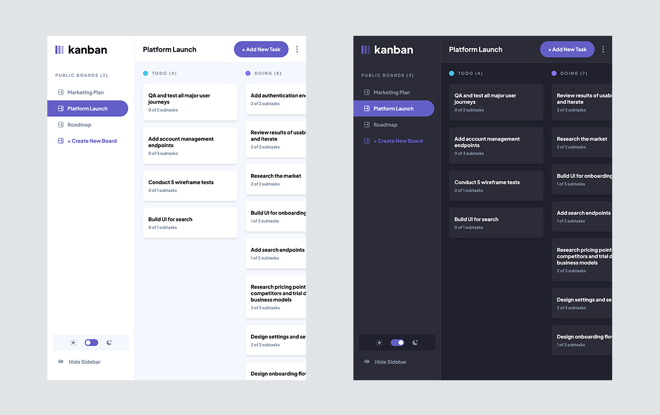Viewport: 660px width, 415px height.
Task: Click the sun icon in the theme switcher
Action: (x=73, y=342)
